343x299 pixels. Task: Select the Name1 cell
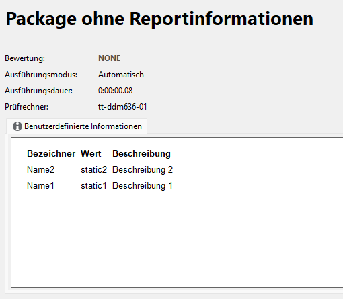(x=40, y=185)
